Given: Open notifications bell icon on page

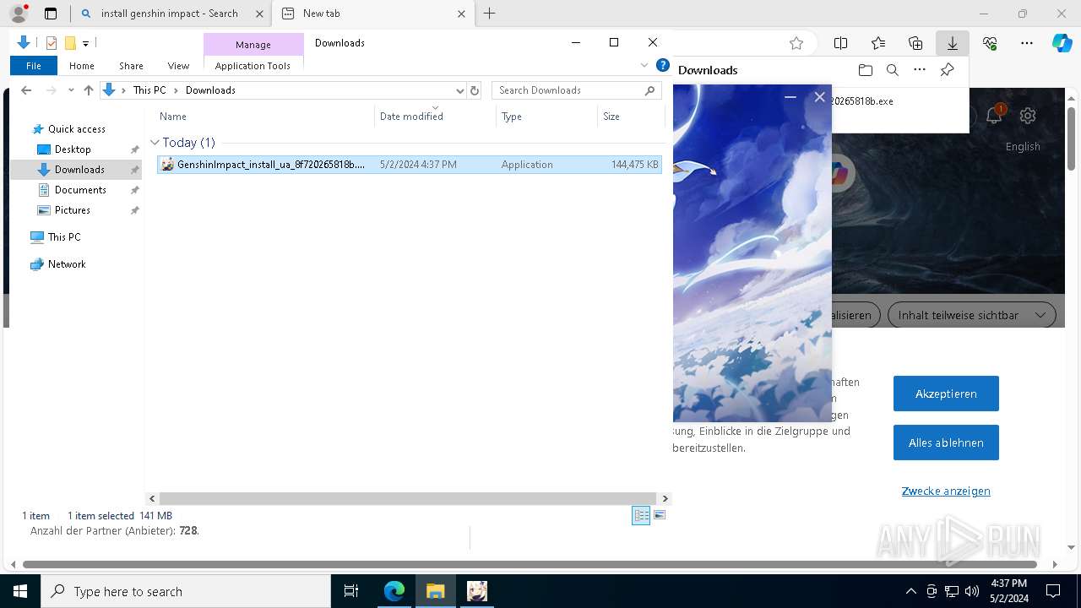Looking at the screenshot, I should 994,116.
